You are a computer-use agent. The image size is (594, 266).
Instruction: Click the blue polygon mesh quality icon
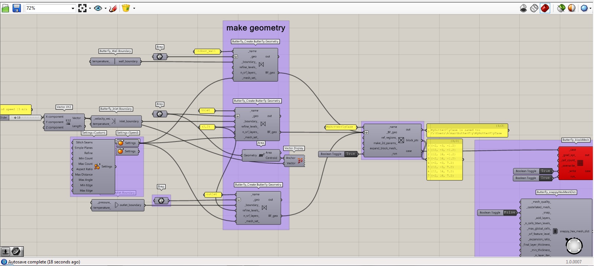(584, 8)
